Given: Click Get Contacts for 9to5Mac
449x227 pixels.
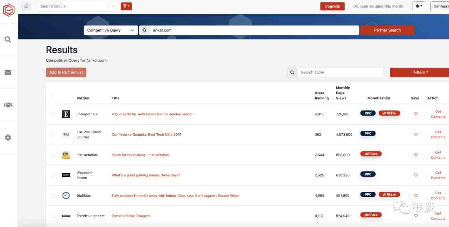Looking at the screenshot, I should coord(438,195).
